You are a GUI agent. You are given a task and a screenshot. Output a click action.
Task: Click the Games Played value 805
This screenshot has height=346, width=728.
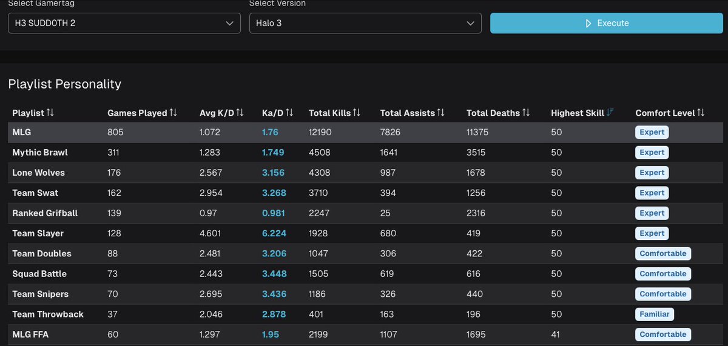115,132
